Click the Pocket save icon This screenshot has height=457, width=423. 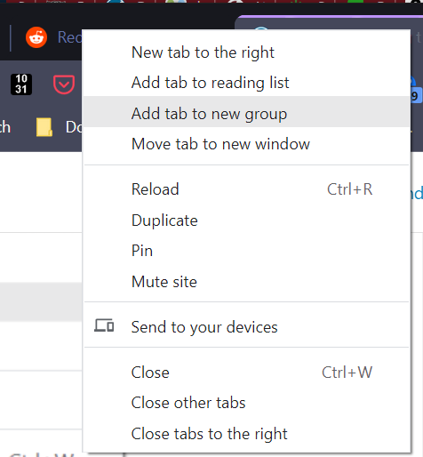click(x=64, y=84)
